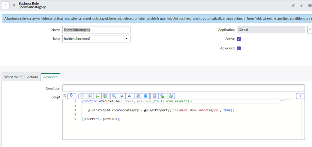Click into the Name field

coord(96,30)
